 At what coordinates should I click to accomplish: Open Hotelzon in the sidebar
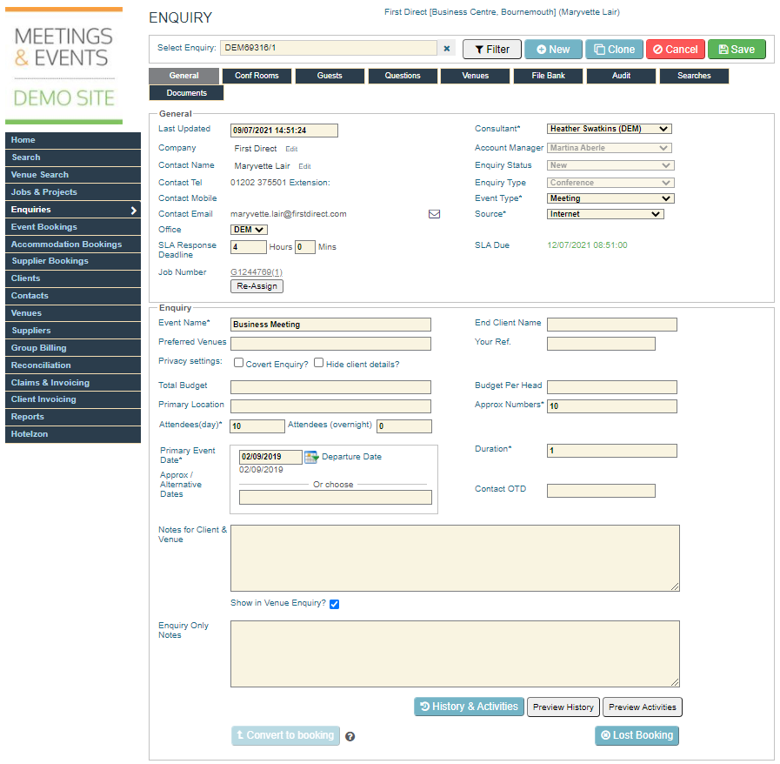(73, 434)
